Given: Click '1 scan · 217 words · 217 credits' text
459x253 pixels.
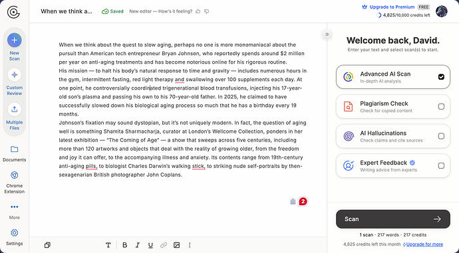Looking at the screenshot, I should (x=393, y=235).
